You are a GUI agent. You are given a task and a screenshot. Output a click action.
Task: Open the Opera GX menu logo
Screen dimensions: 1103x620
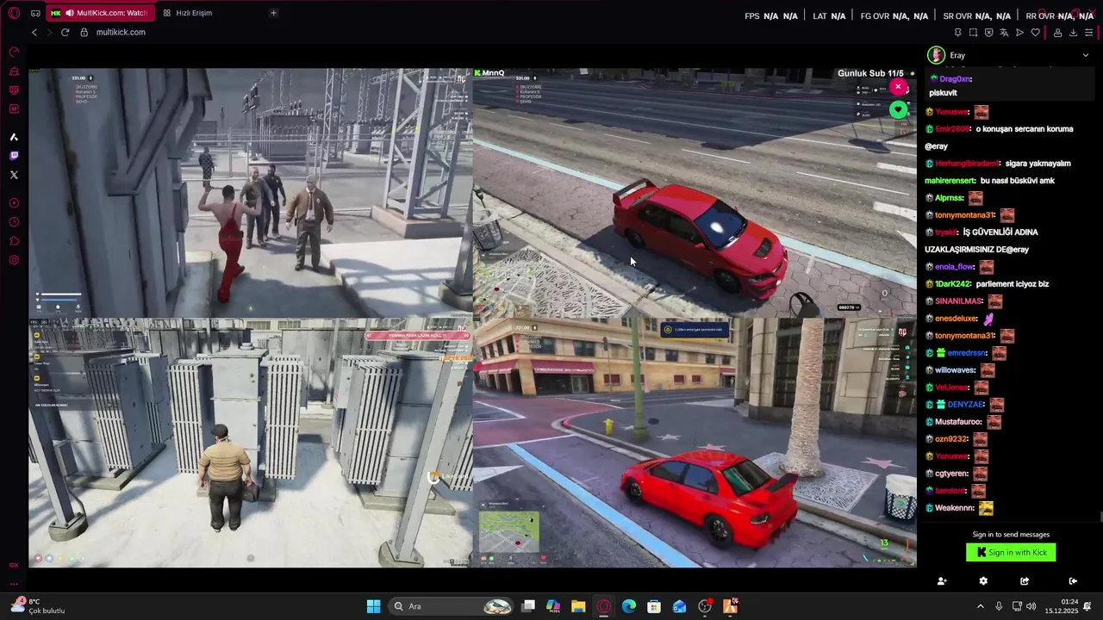tap(14, 13)
